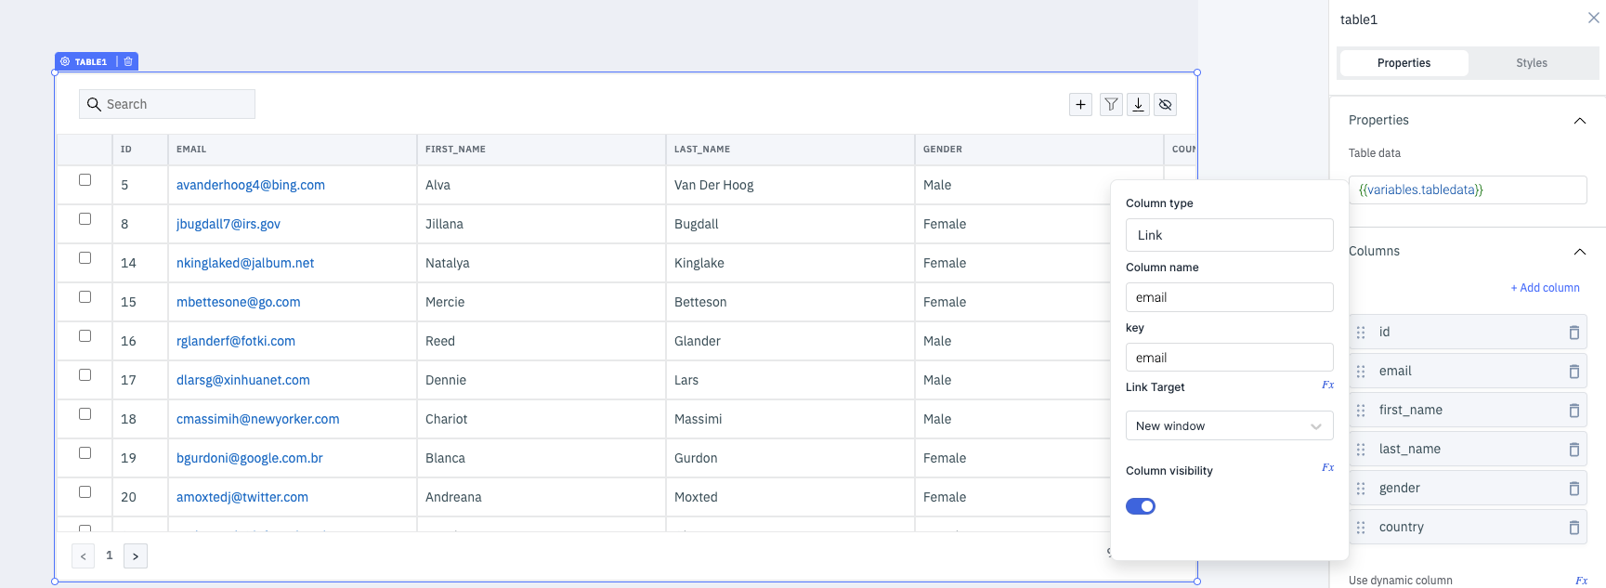Screen dimensions: 1606x588
Task: Remove the country column via trash icon
Action: point(1573,528)
